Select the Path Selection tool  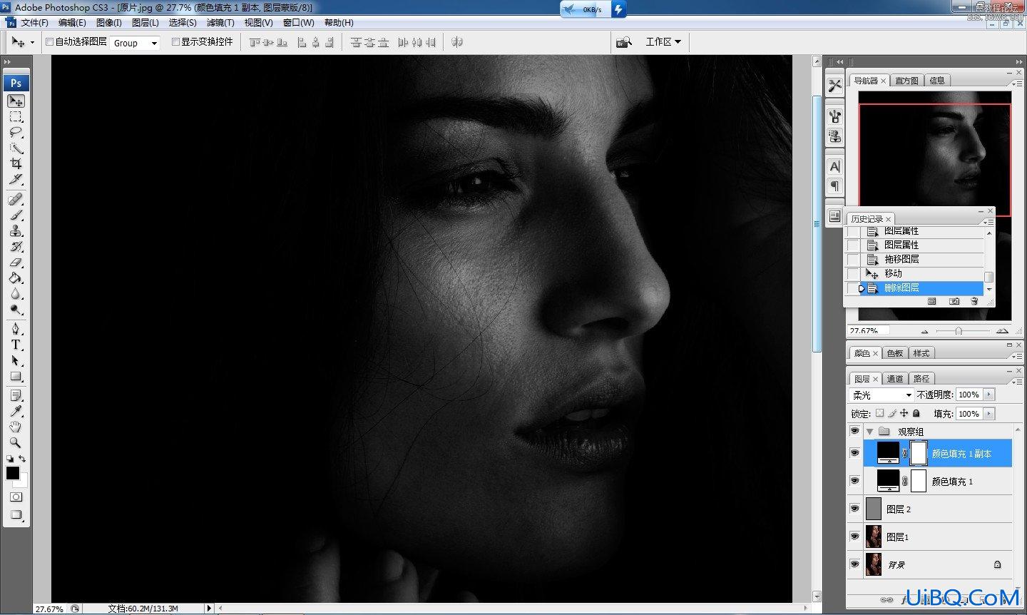[16, 360]
